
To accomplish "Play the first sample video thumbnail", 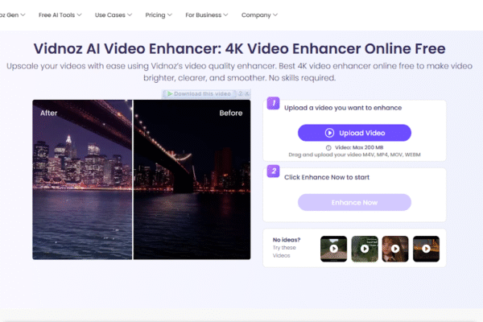I will tap(333, 249).
